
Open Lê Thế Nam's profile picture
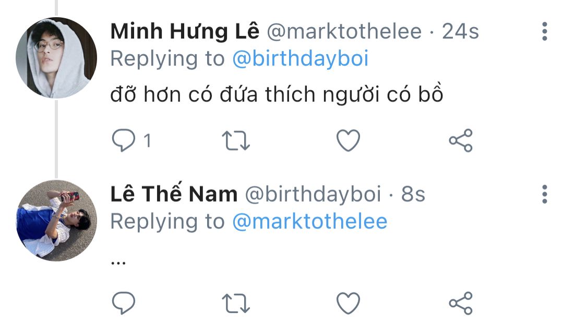click(x=56, y=220)
